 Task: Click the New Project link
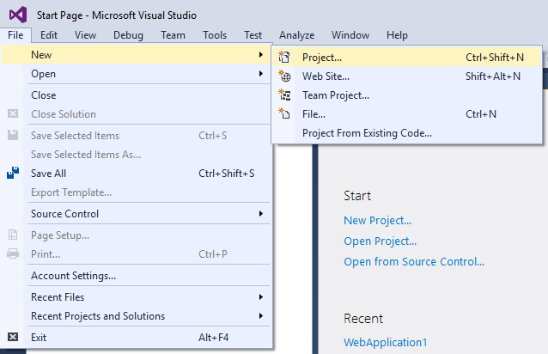click(x=377, y=221)
